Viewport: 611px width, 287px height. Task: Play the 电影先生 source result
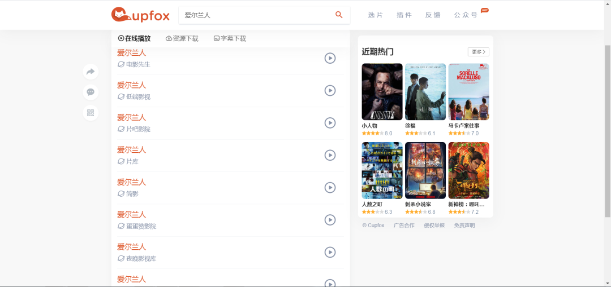coord(330,58)
